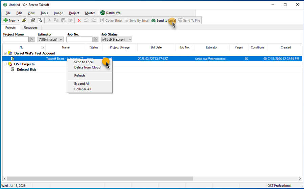The image size is (304, 189).
Task: Sort by the Bid Date column header
Action: (x=156, y=47)
